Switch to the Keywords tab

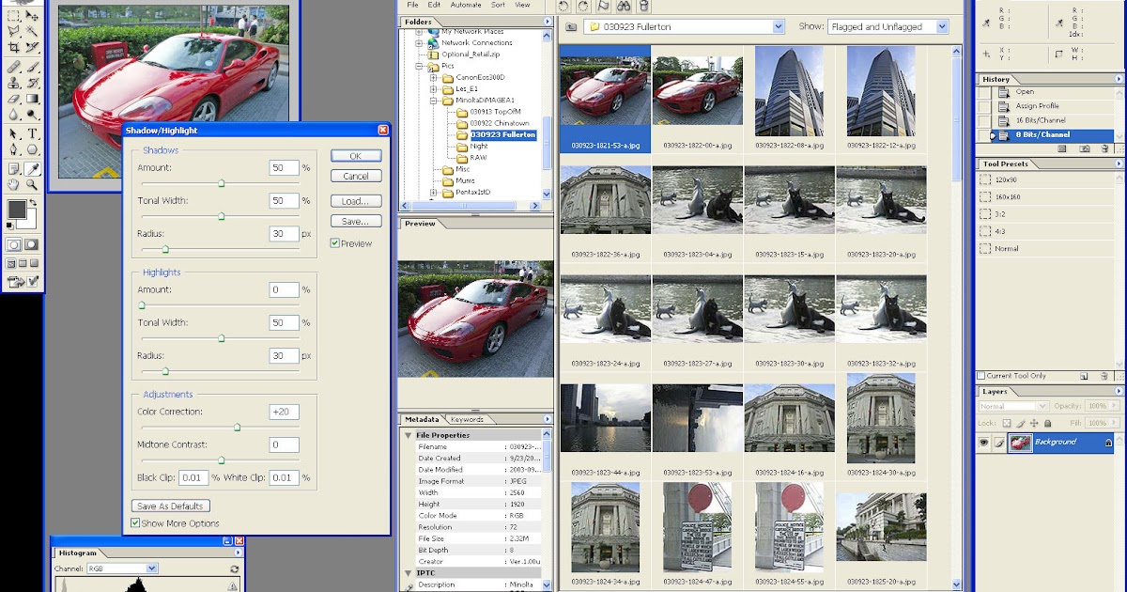(x=468, y=419)
